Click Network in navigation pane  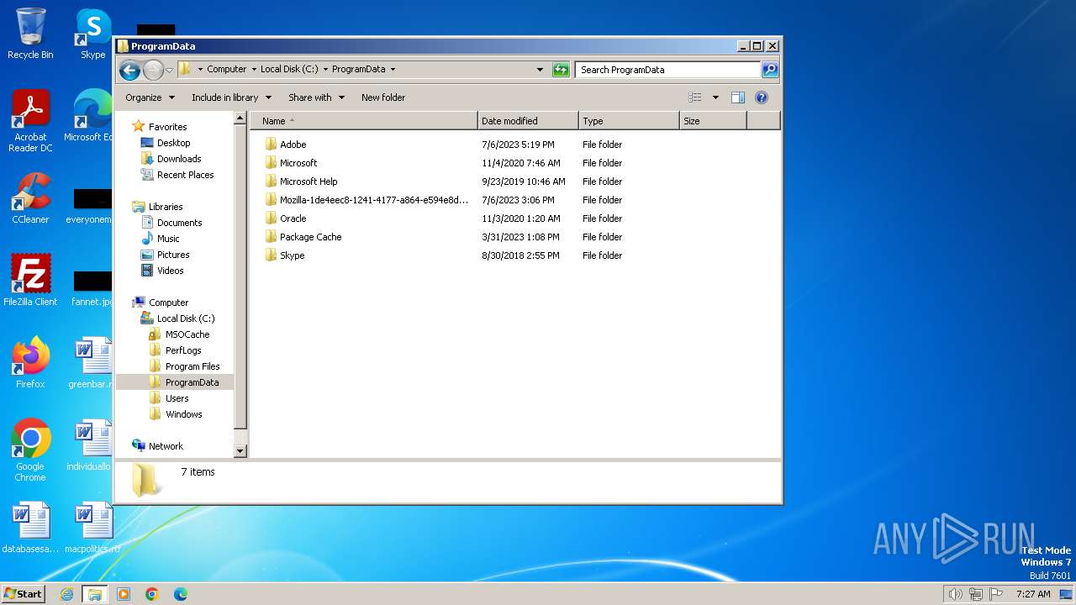point(166,446)
